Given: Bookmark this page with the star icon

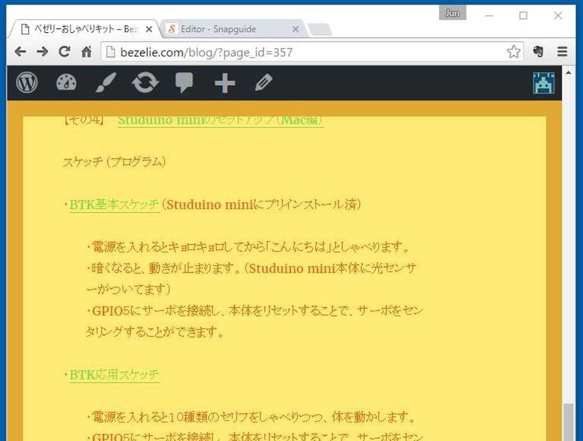Looking at the screenshot, I should [513, 52].
